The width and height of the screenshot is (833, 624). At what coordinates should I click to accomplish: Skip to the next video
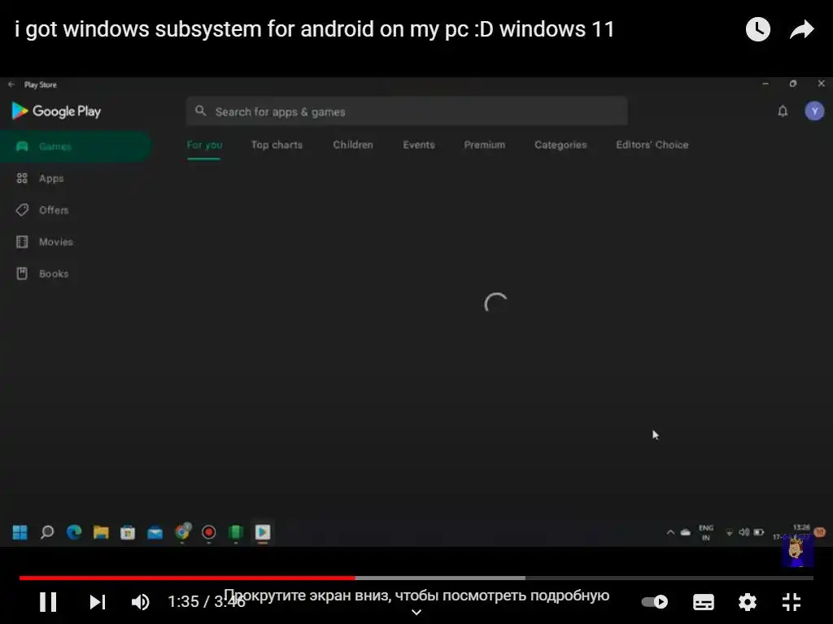(x=98, y=602)
